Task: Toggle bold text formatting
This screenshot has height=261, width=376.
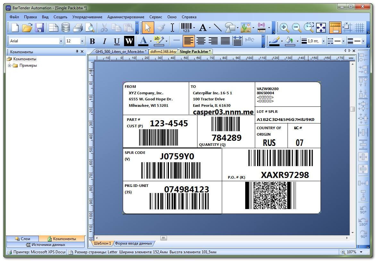Action: pyautogui.click(x=92, y=41)
